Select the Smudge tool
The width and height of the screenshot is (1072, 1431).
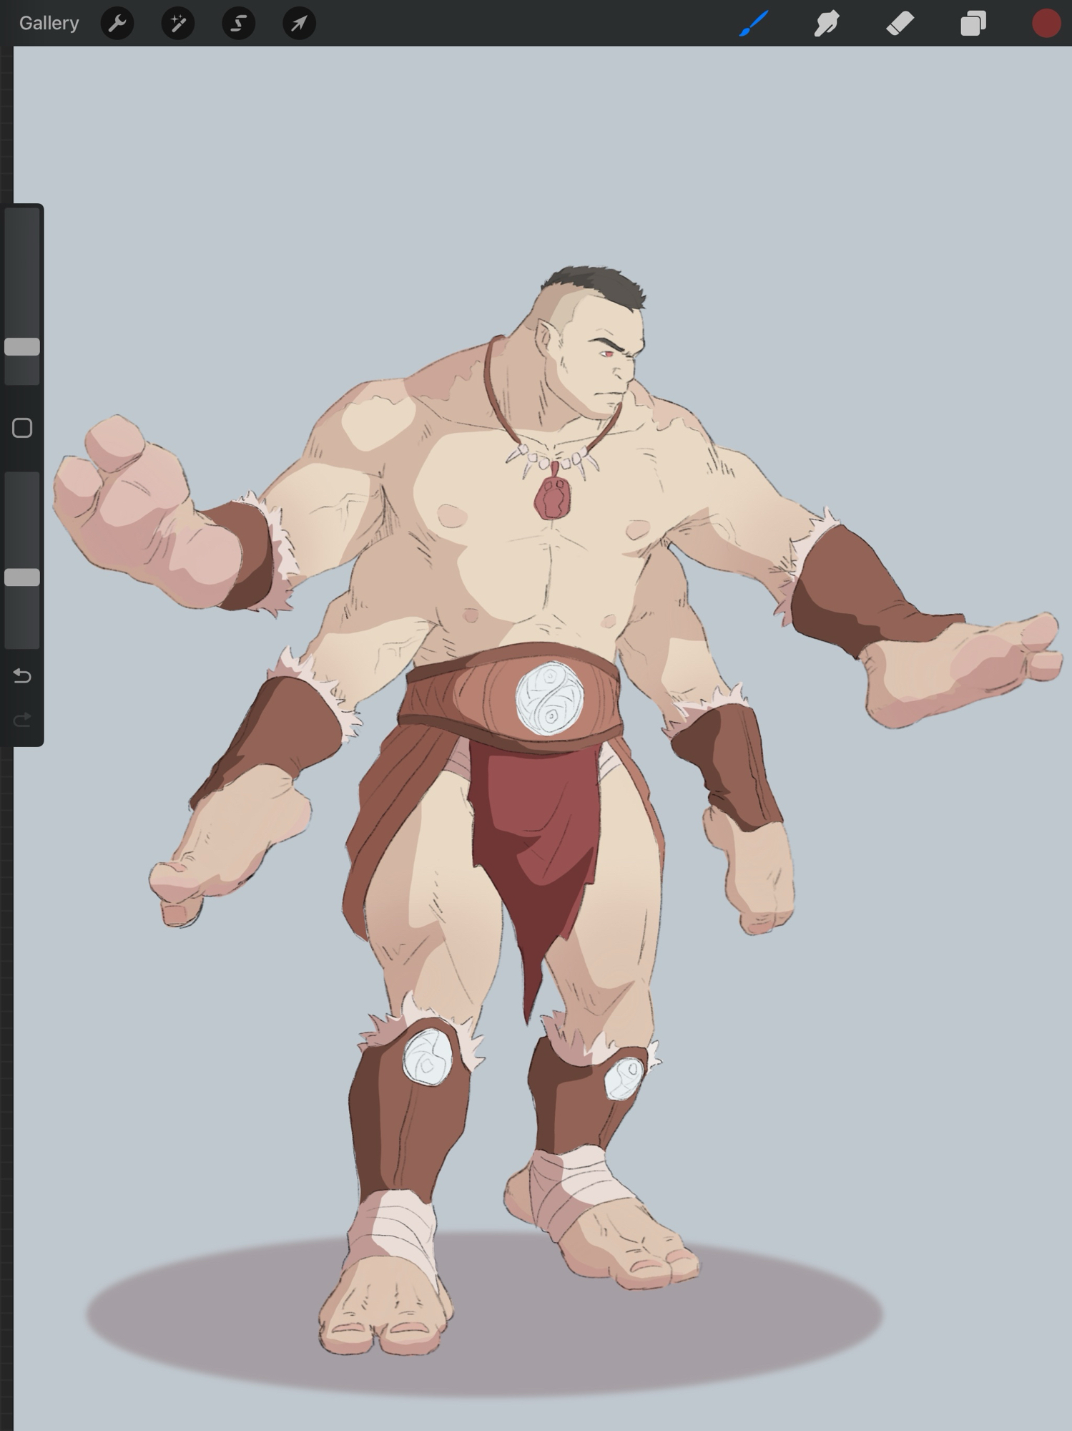(827, 24)
